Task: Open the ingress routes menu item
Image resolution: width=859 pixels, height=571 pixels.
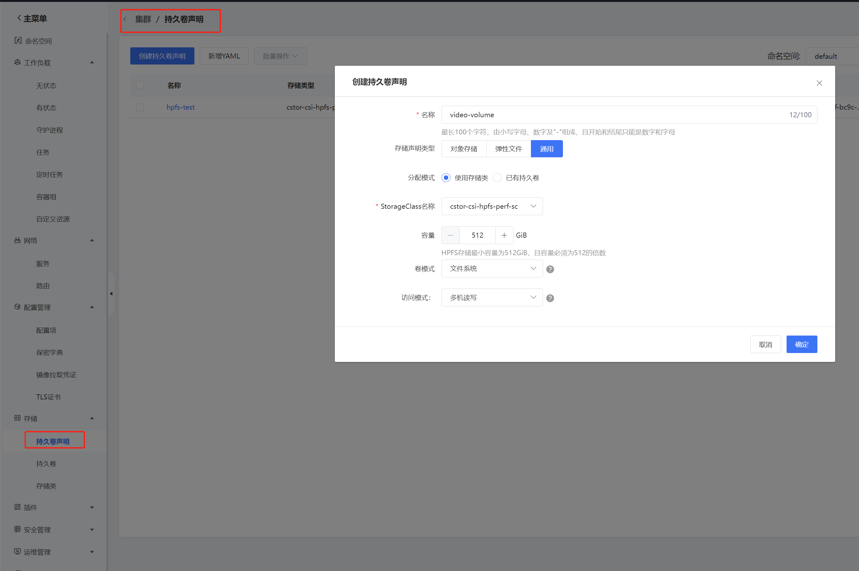Action: (43, 286)
